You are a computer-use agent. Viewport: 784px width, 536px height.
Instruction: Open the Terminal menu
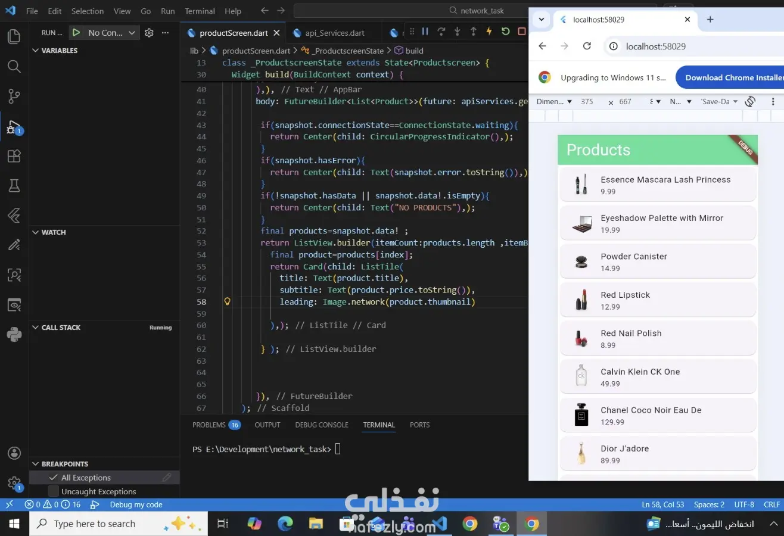pyautogui.click(x=200, y=11)
